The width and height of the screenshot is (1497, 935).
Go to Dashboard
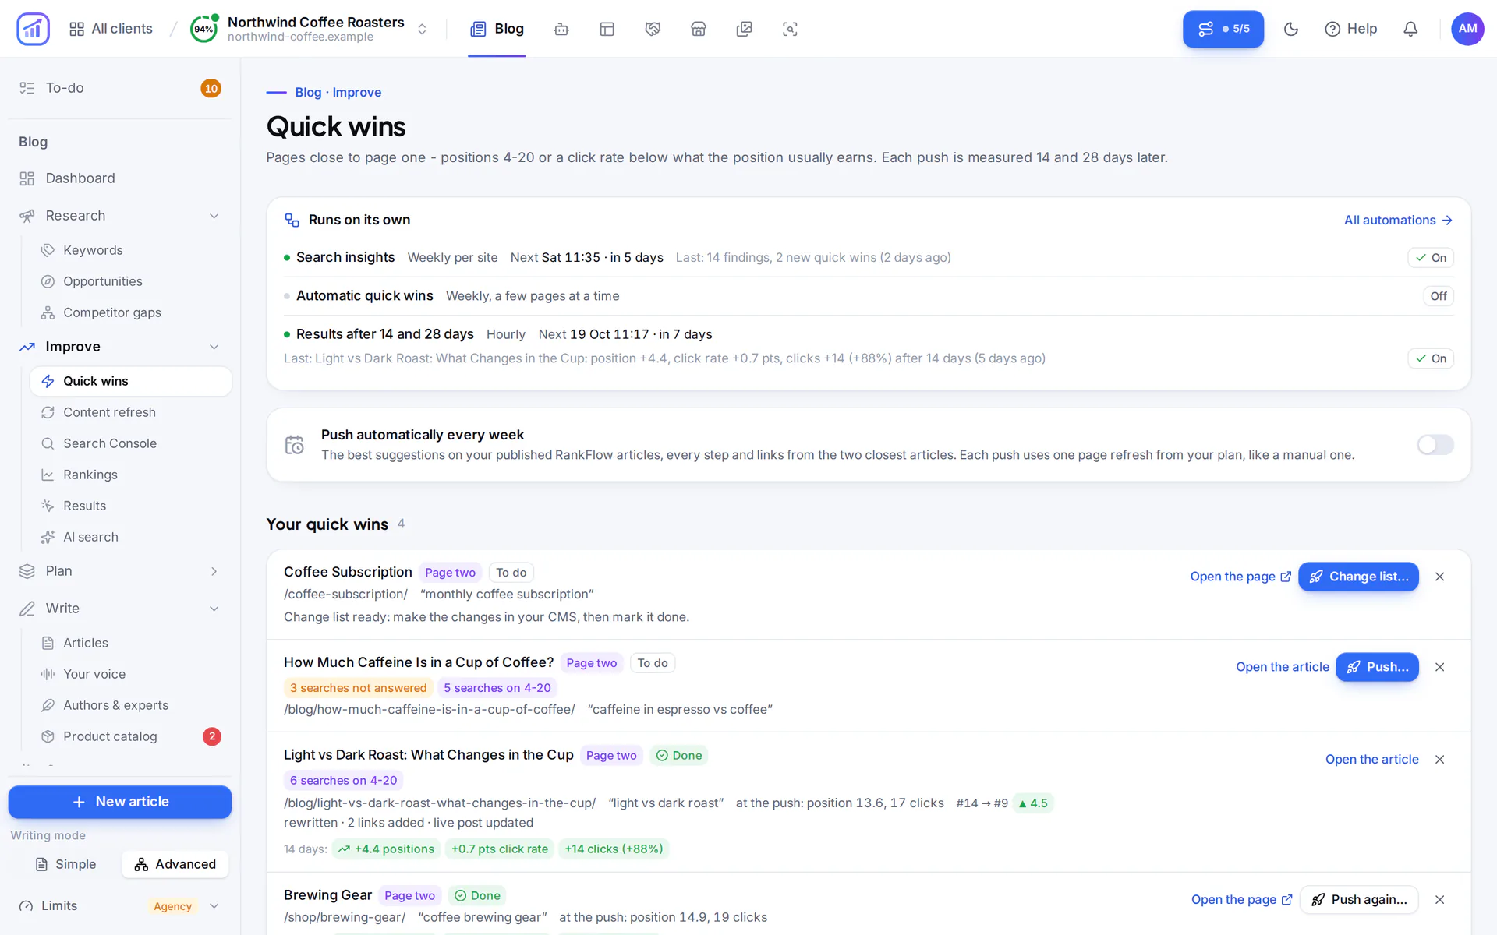[120, 178]
